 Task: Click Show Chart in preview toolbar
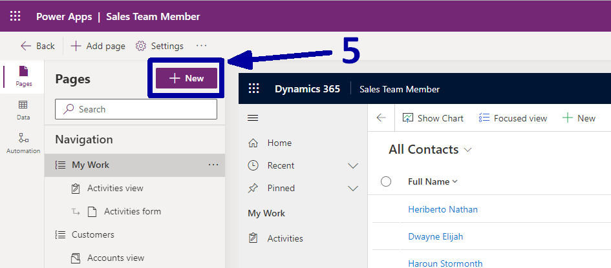[433, 118]
